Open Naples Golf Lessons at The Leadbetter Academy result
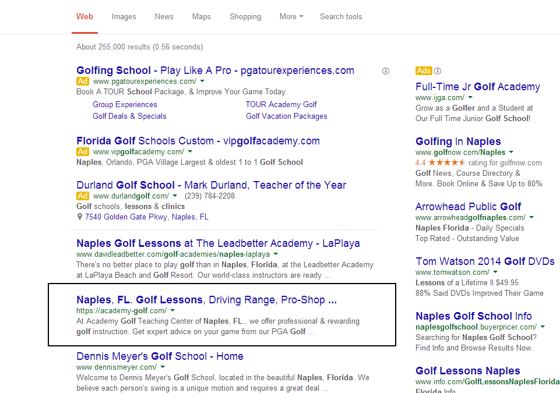This screenshot has height=393, width=560. (218, 243)
